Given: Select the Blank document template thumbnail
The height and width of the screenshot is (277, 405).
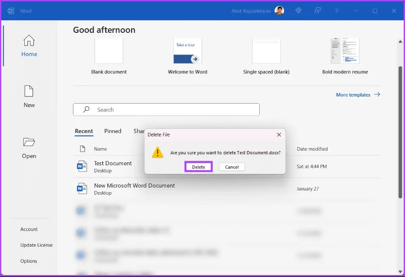Looking at the screenshot, I should [x=109, y=51].
